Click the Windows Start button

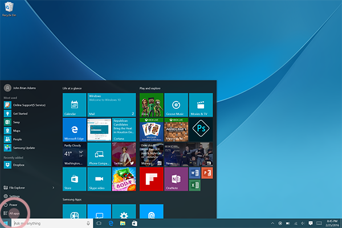click(x=6, y=223)
